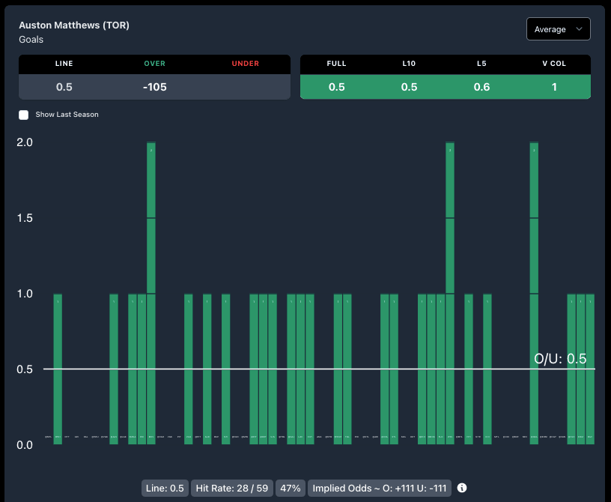The height and width of the screenshot is (502, 611).
Task: Toggle the Show Last Season checkbox
Action: pyautogui.click(x=24, y=115)
